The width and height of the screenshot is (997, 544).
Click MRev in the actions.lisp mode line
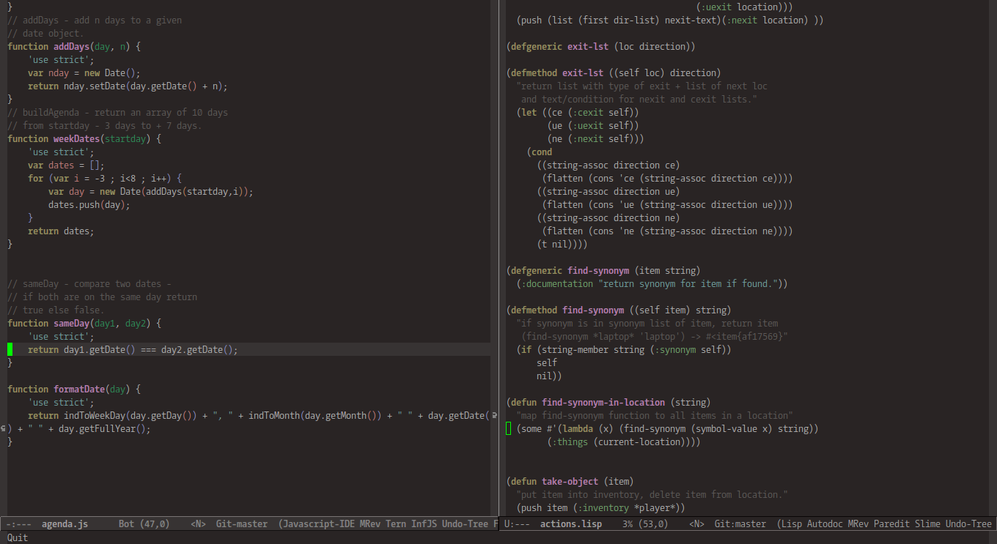(858, 524)
